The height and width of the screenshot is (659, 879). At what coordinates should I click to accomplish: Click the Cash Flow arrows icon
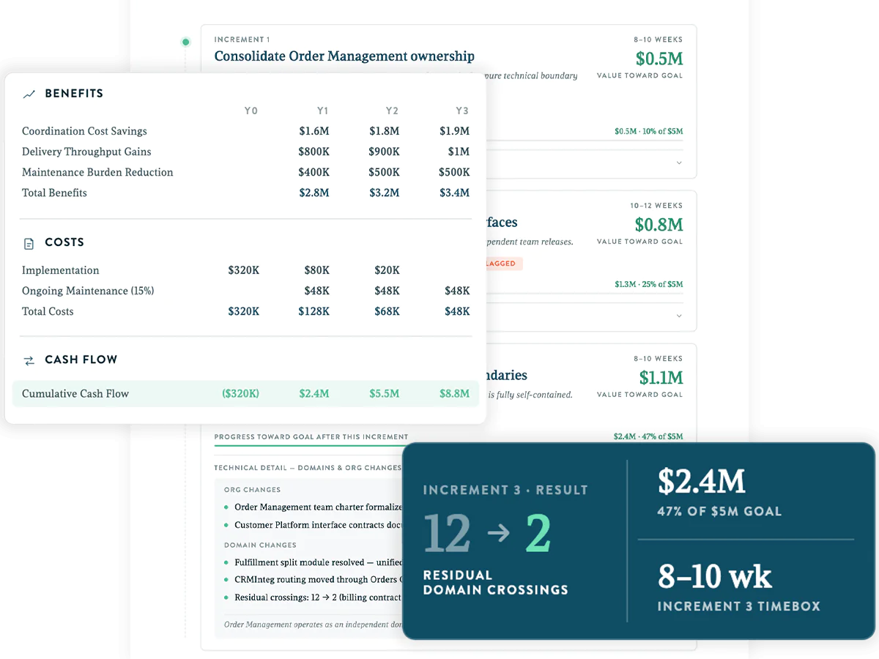(29, 360)
